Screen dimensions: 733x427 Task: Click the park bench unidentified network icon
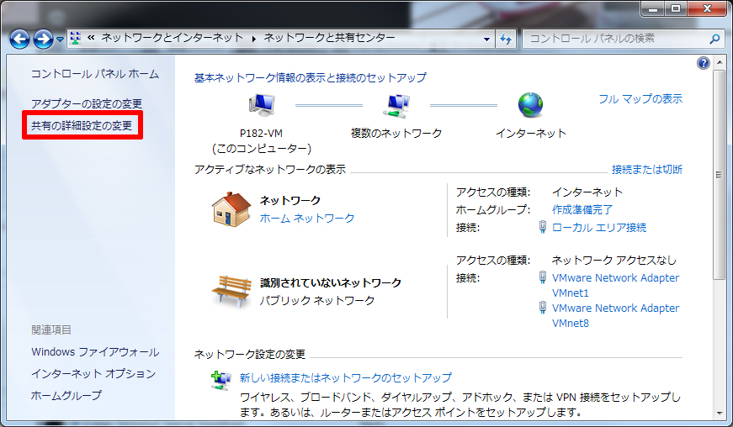[x=231, y=291]
